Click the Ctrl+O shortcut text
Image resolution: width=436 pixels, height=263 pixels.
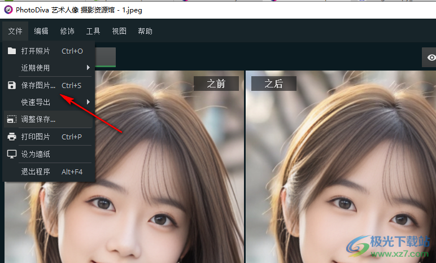click(x=72, y=51)
